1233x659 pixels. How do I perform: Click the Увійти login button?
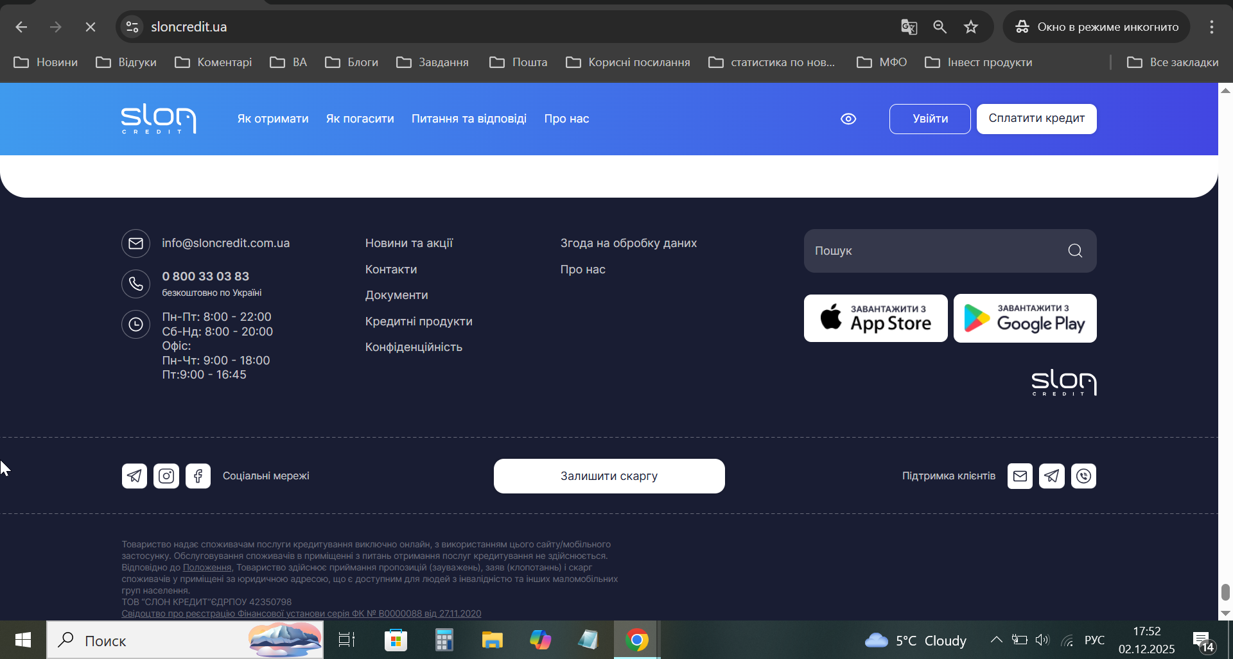click(930, 119)
